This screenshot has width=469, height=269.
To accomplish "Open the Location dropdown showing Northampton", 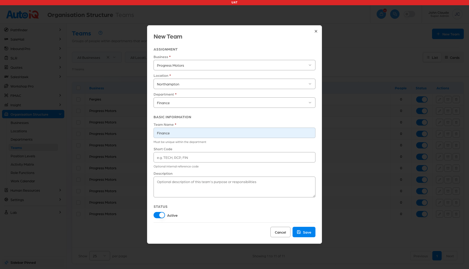I will pos(234,84).
